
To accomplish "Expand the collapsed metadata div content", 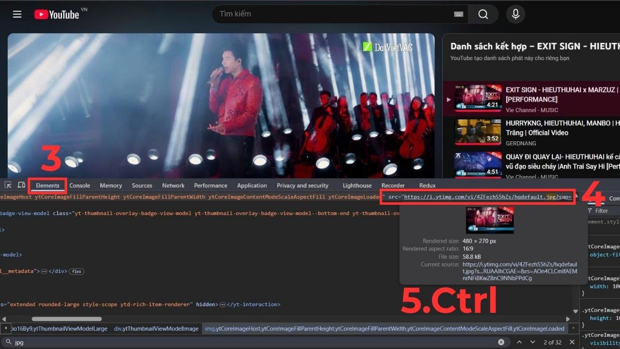I will point(44,271).
